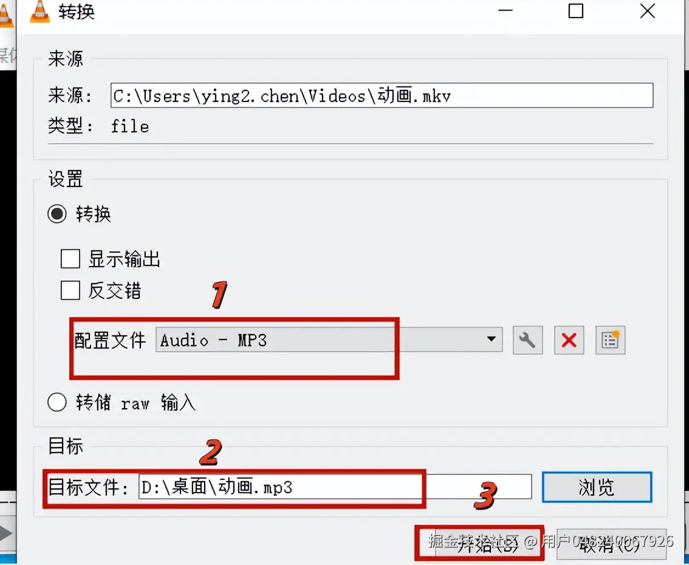Select the 转换 radio button
The height and width of the screenshot is (565, 689).
point(57,214)
